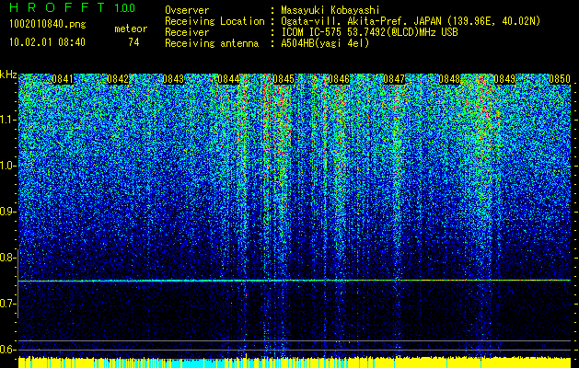Click the 0.9 kHz axis label
Screen dimensions: 579x368
click(7, 212)
